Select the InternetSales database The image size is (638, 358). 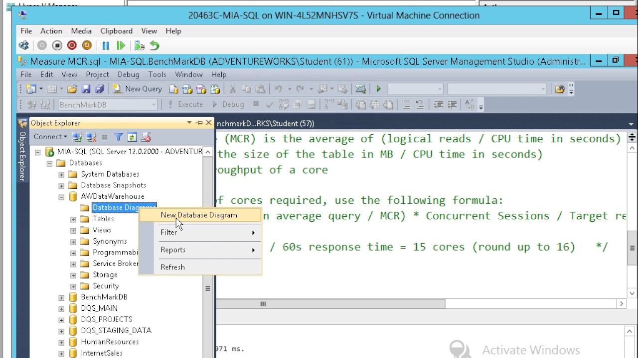[x=102, y=353]
